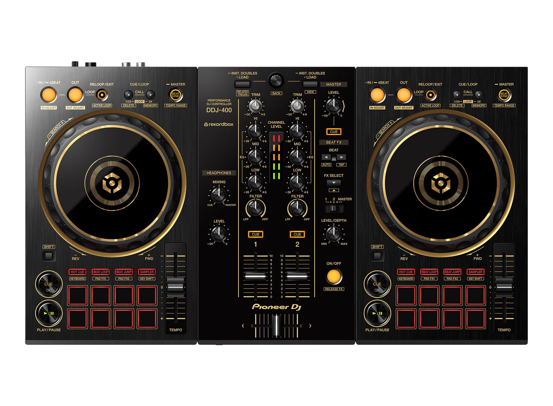This screenshot has height=406, width=553.
Task: Turn on Beat FX with ON/OFF button
Action: [334, 276]
